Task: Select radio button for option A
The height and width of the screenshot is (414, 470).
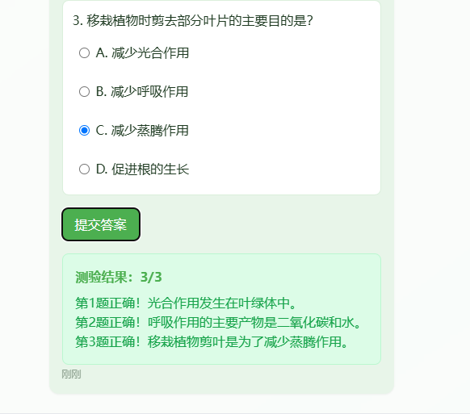Action: coord(84,53)
